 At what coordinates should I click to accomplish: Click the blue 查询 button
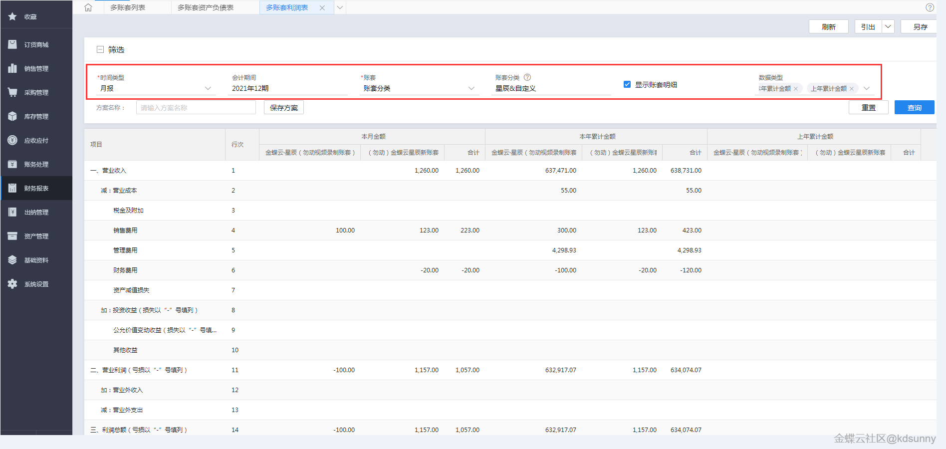click(x=914, y=107)
